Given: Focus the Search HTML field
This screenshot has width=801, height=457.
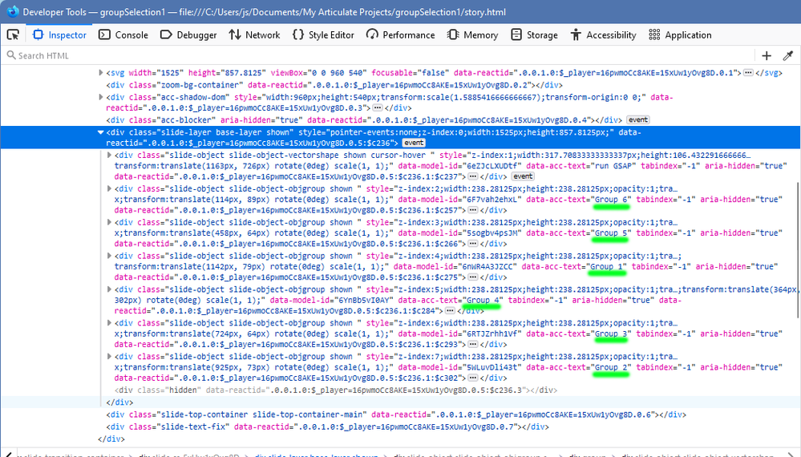Looking at the screenshot, I should coord(378,55).
